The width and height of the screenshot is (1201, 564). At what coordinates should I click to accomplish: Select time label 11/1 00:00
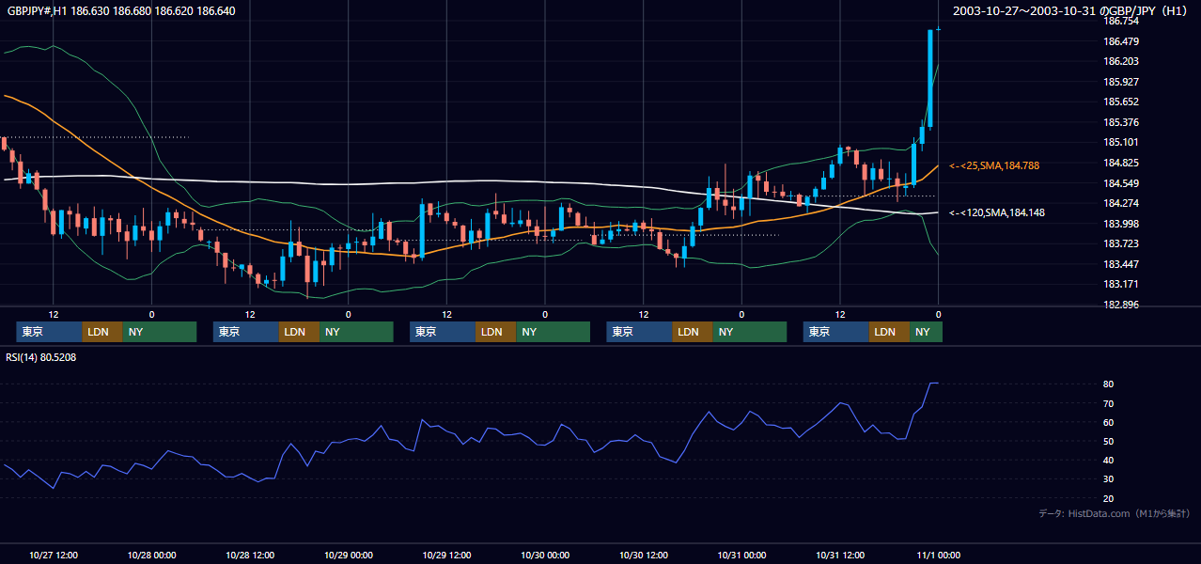(939, 555)
